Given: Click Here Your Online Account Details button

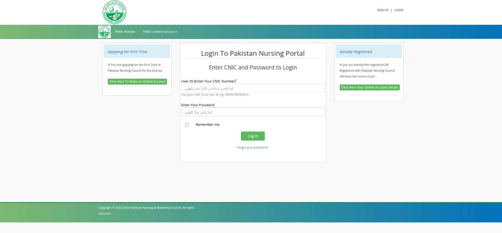Looking at the screenshot, I should click(x=370, y=88).
